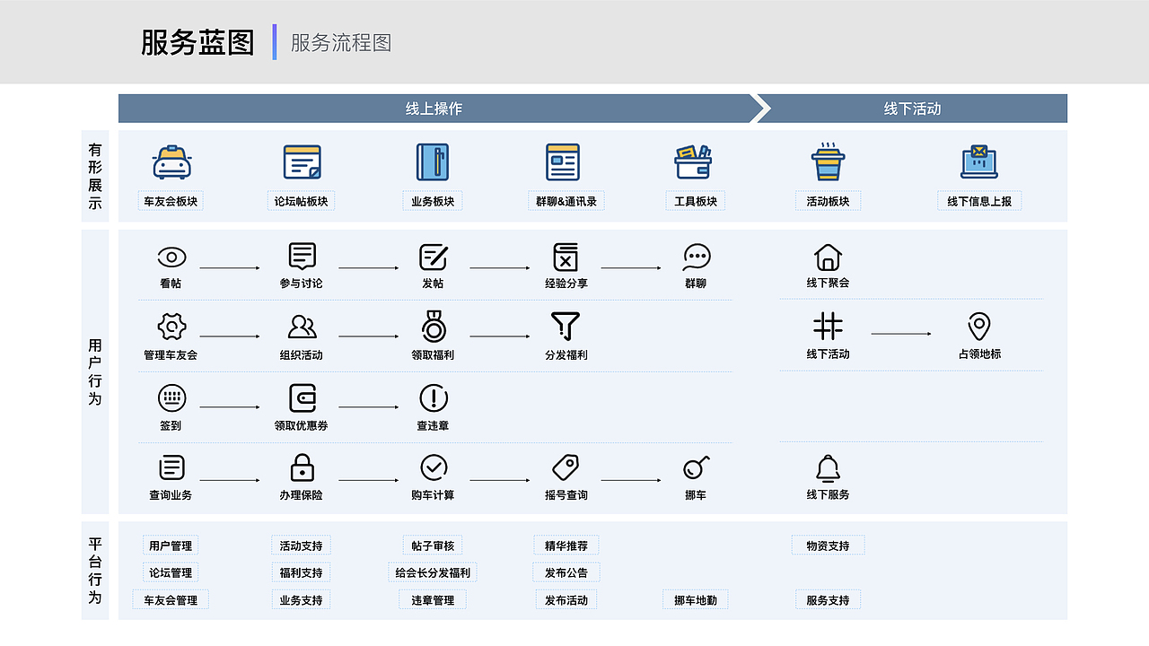Click the bell icon for 线下服务

[828, 468]
